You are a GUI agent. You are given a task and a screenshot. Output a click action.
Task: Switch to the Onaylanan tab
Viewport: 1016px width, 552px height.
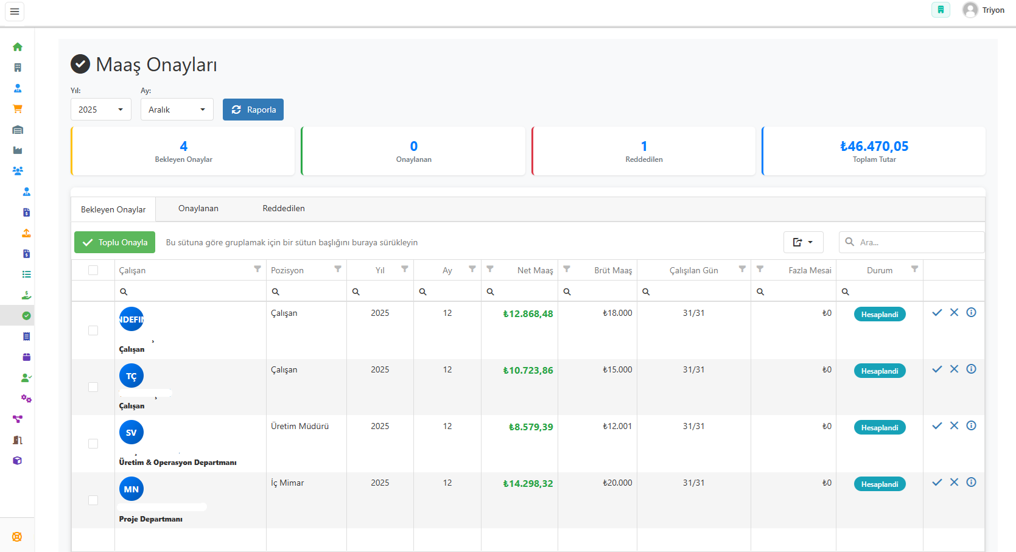[198, 209]
